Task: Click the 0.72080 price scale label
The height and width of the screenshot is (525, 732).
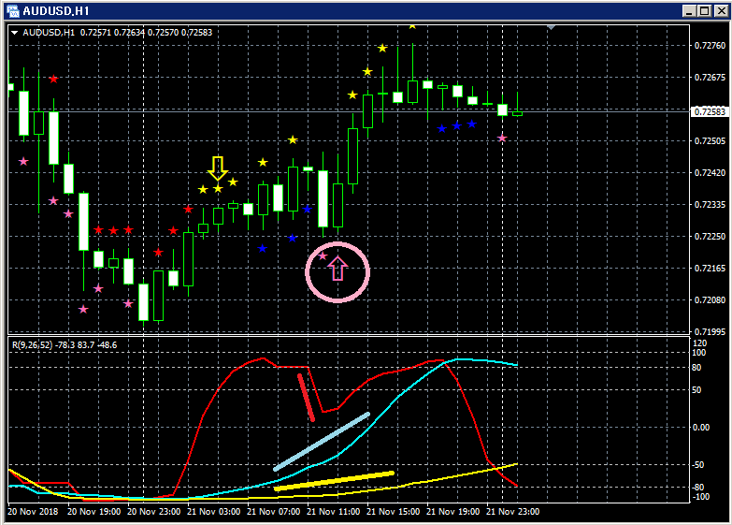Action: pyautogui.click(x=710, y=299)
